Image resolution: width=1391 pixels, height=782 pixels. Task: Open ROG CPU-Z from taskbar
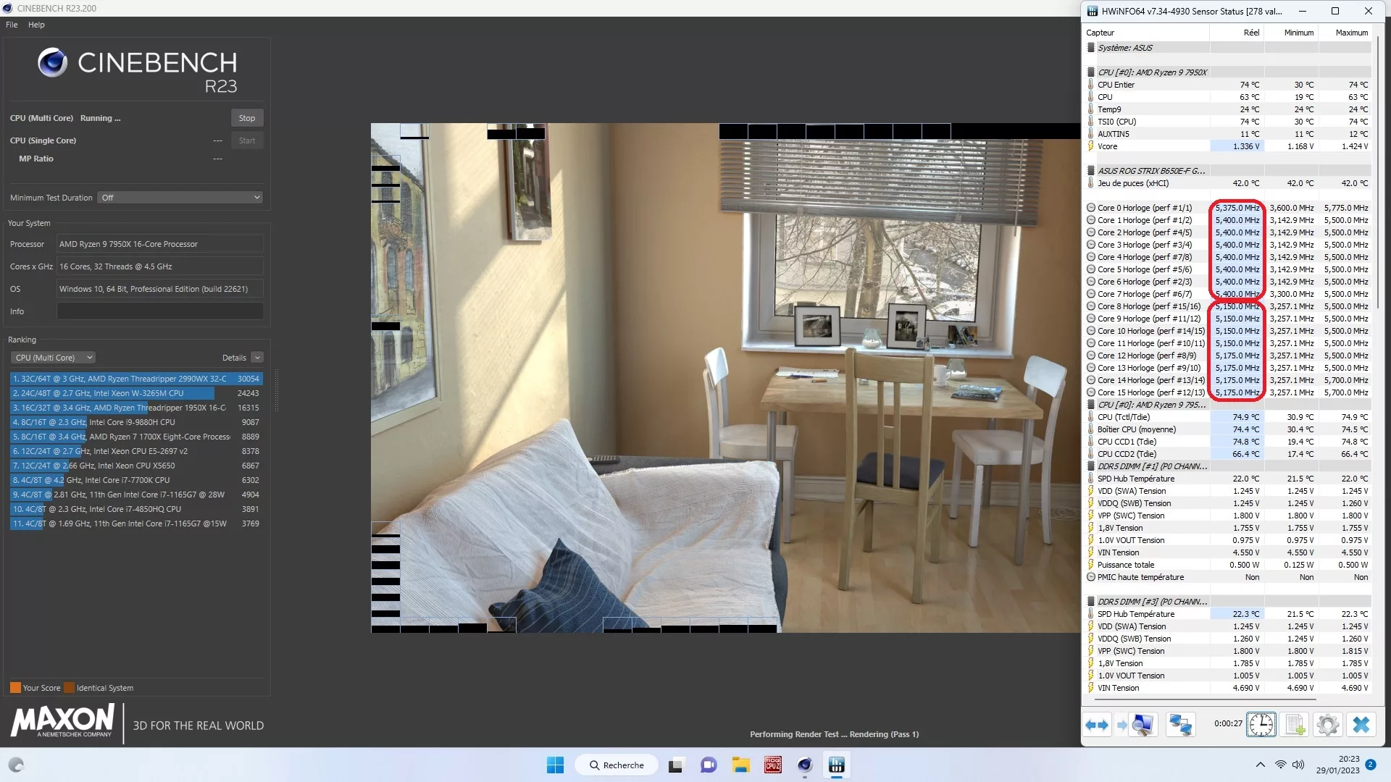pos(773,765)
